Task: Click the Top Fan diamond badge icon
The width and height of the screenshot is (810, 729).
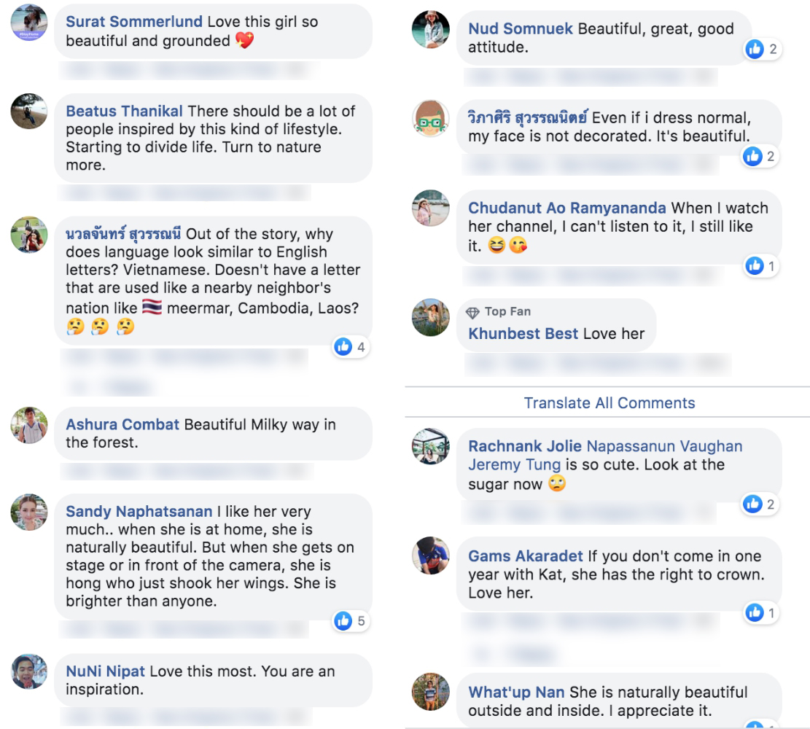Action: tap(473, 312)
